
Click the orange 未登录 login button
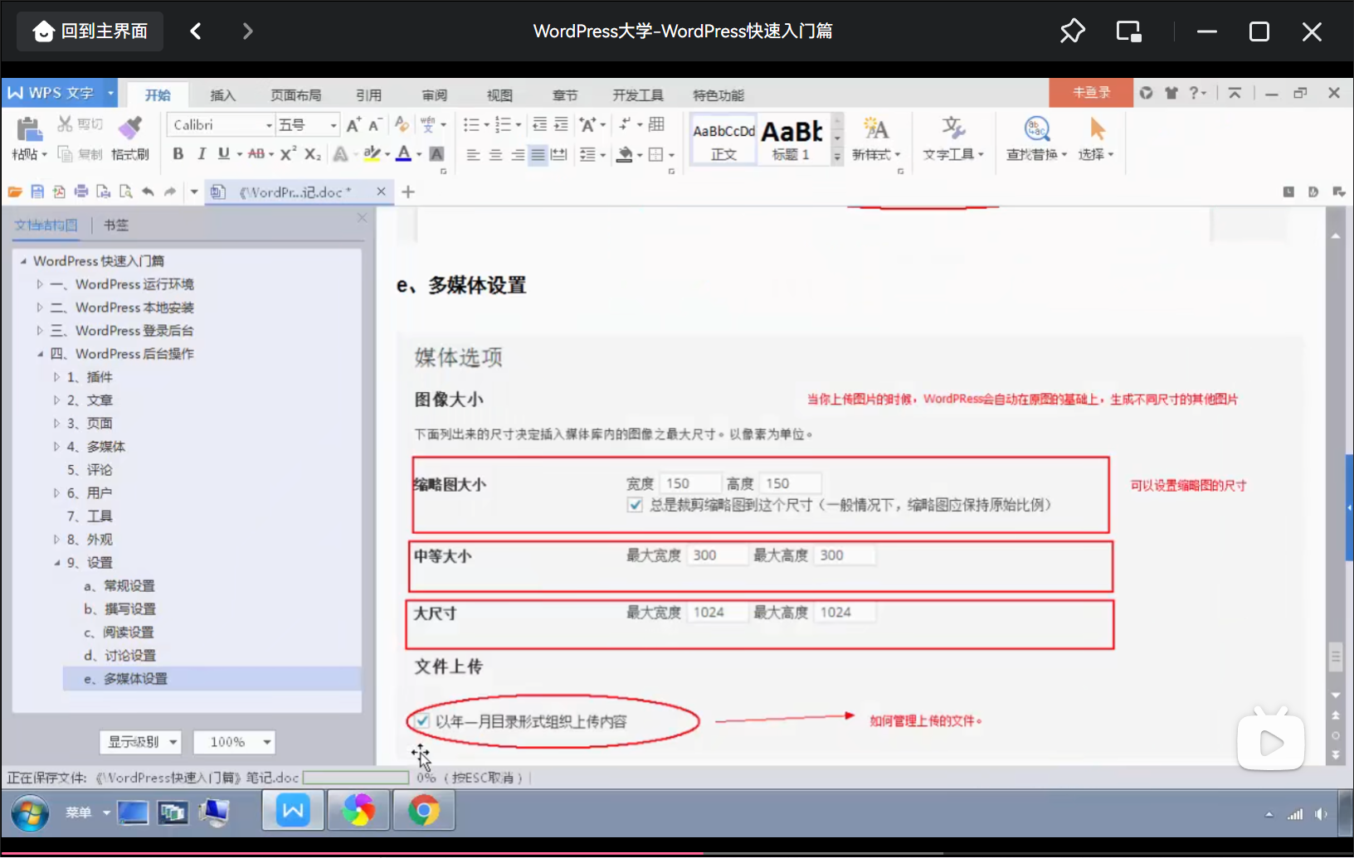1091,93
